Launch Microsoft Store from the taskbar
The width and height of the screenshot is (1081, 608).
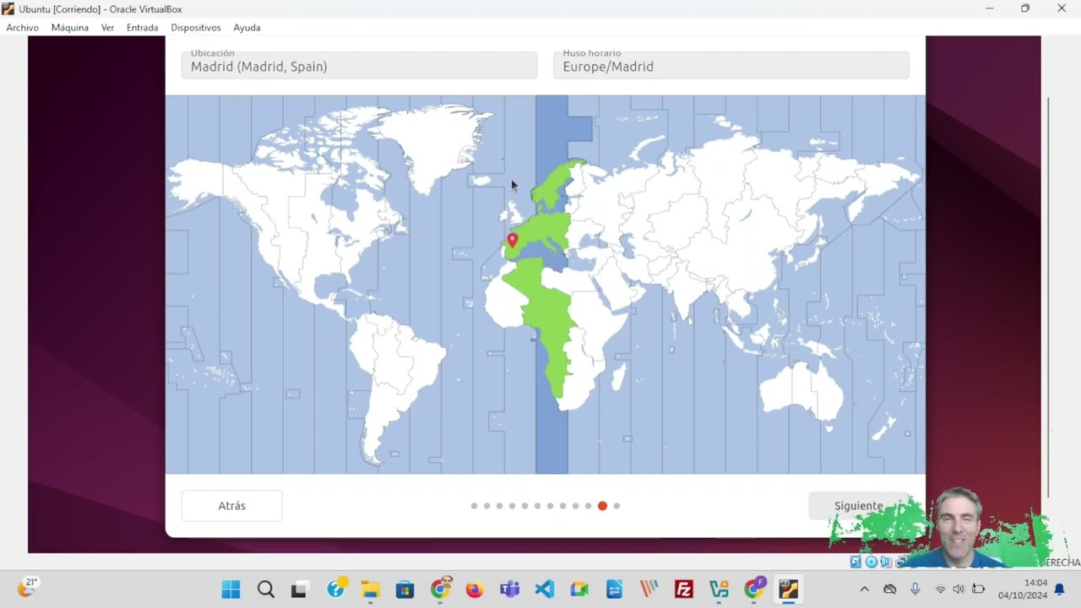point(405,589)
